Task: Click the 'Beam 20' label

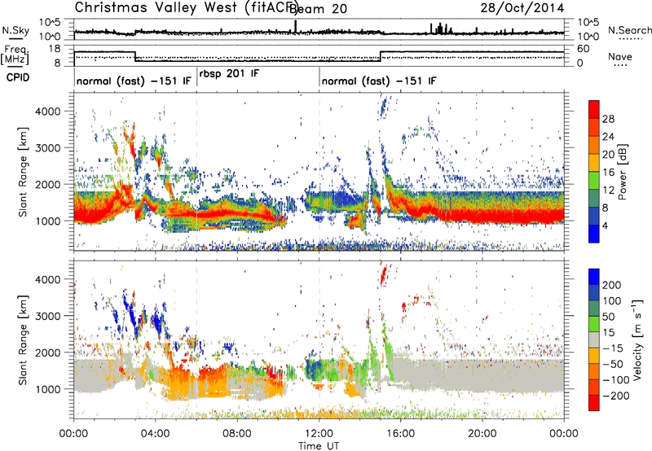Action: click(318, 8)
